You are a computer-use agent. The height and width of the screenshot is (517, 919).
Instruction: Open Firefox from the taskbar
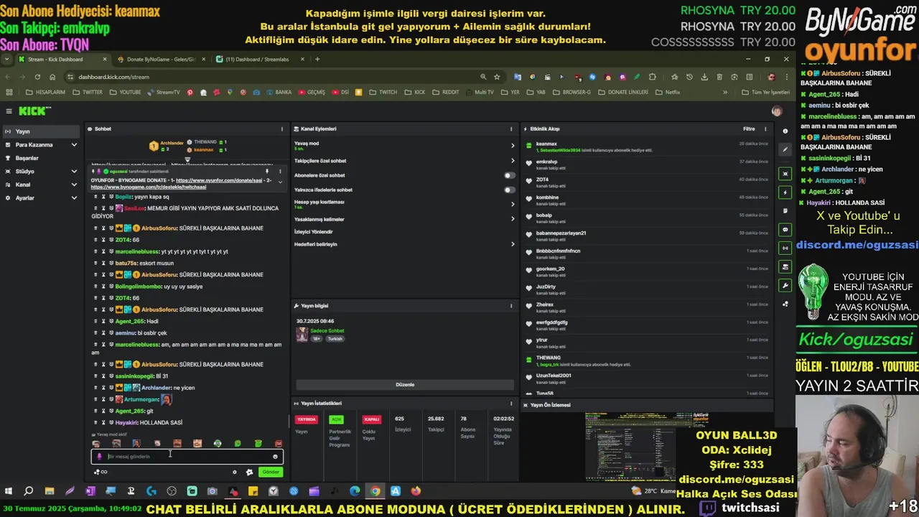click(x=416, y=491)
